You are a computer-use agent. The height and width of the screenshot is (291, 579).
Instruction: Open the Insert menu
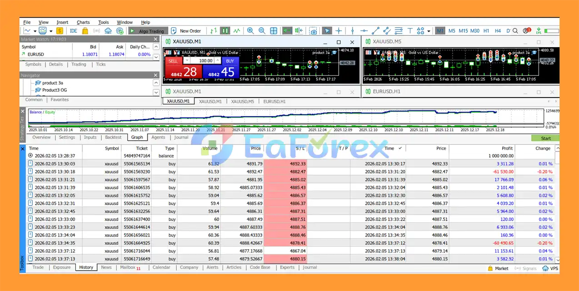[62, 22]
